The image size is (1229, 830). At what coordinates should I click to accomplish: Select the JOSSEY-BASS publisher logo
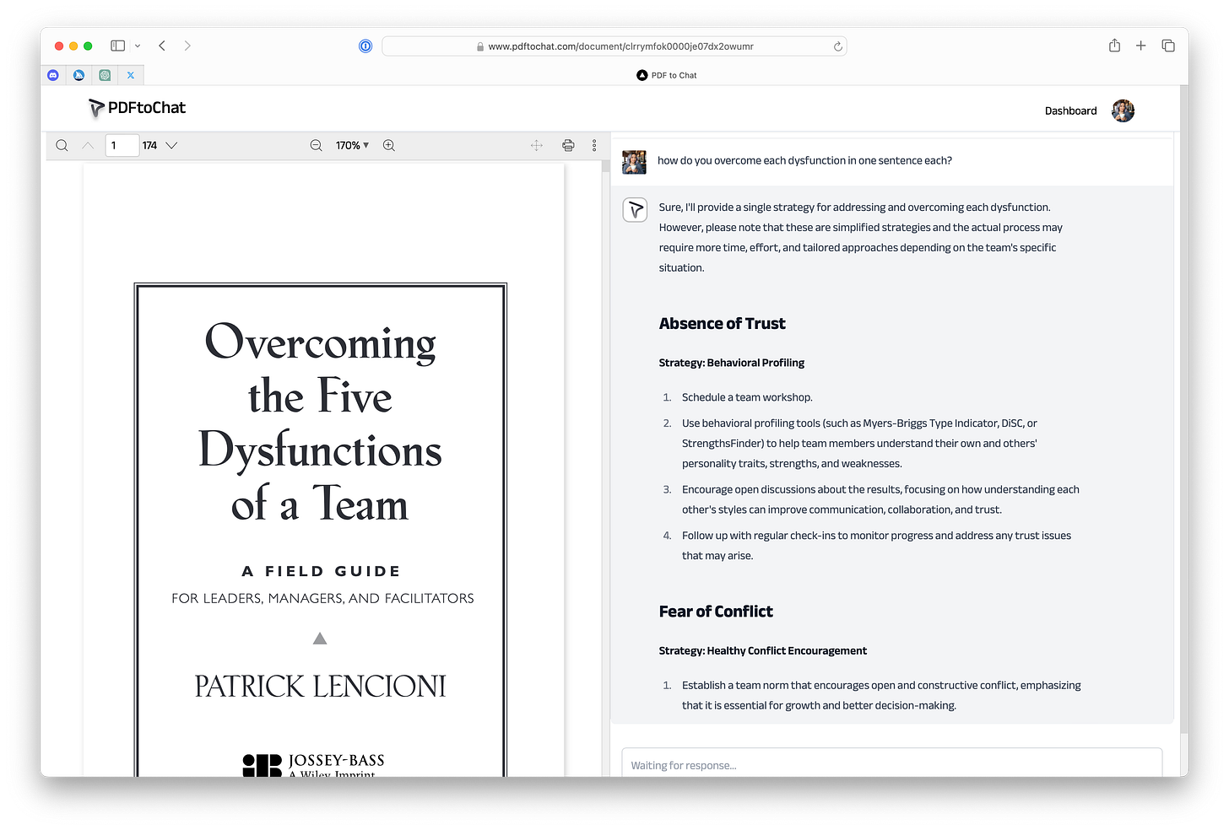coord(313,764)
